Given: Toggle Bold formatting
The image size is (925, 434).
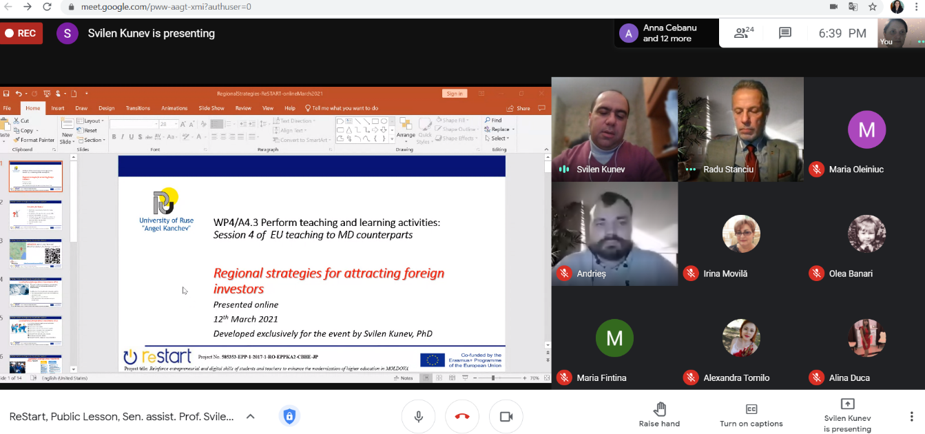Looking at the screenshot, I should tap(114, 137).
